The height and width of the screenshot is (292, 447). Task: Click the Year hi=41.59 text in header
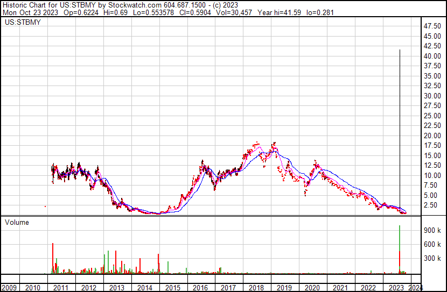pyautogui.click(x=279, y=12)
